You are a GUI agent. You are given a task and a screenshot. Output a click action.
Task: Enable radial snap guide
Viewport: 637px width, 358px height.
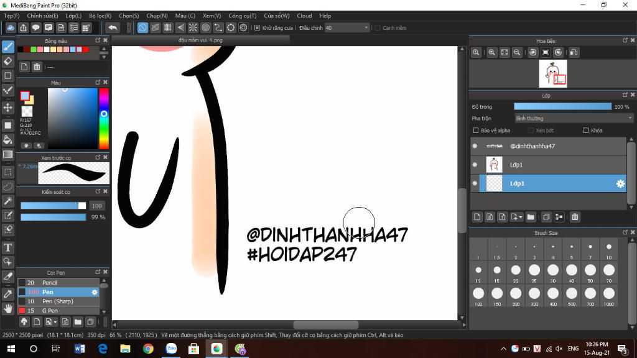click(x=193, y=27)
